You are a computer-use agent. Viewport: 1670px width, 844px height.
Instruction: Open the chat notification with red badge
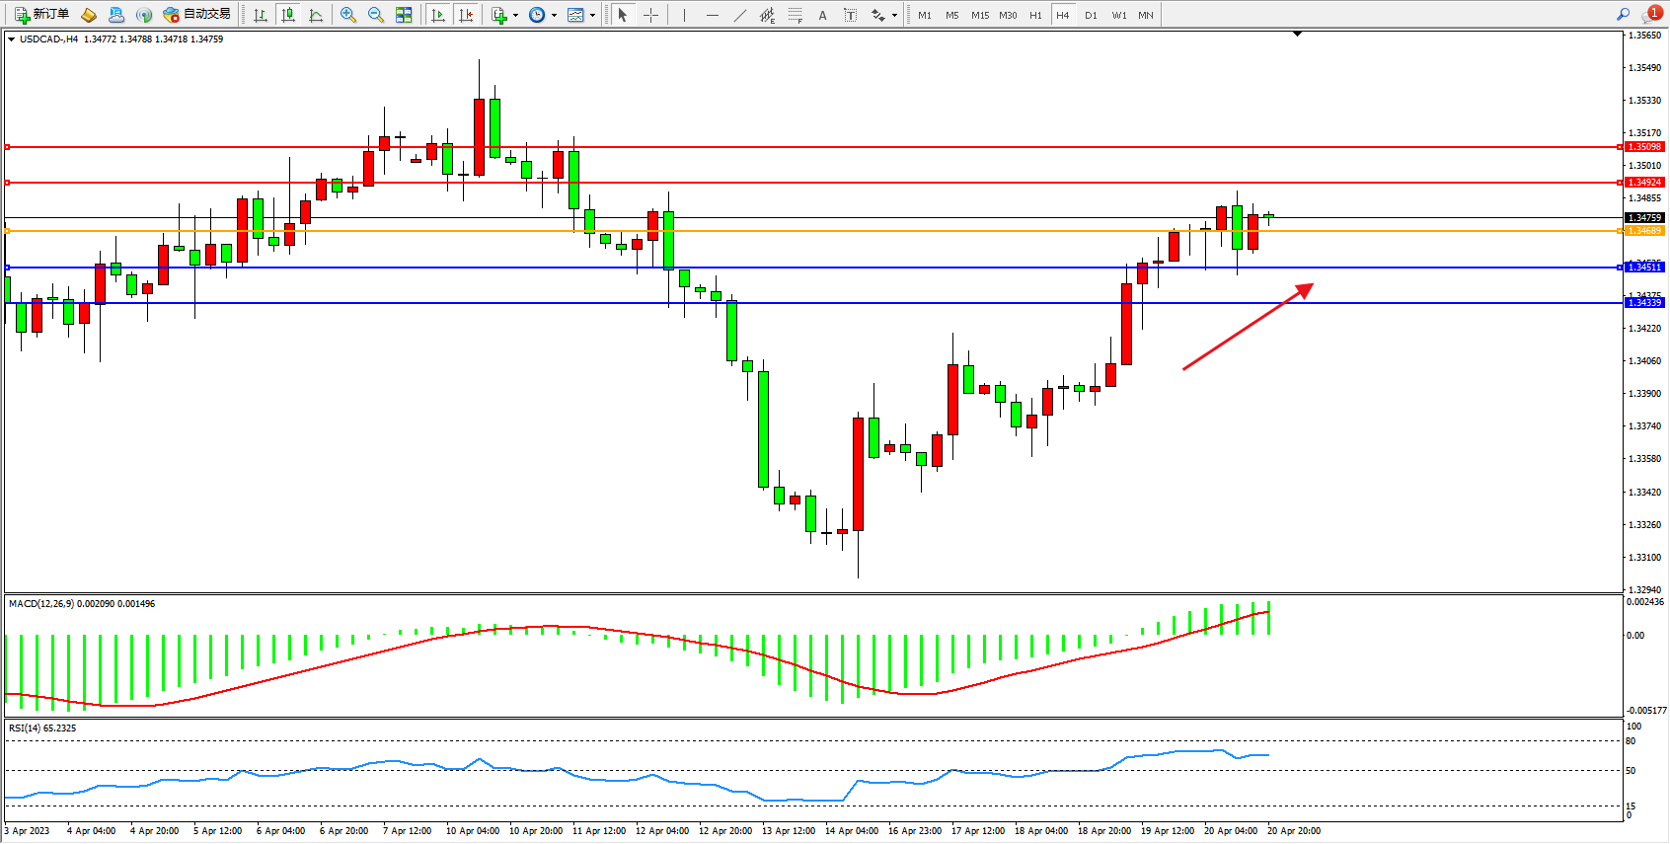click(1651, 14)
